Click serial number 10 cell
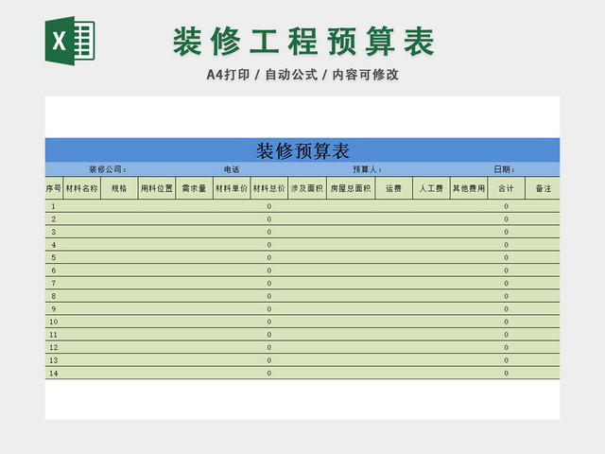 tap(54, 322)
